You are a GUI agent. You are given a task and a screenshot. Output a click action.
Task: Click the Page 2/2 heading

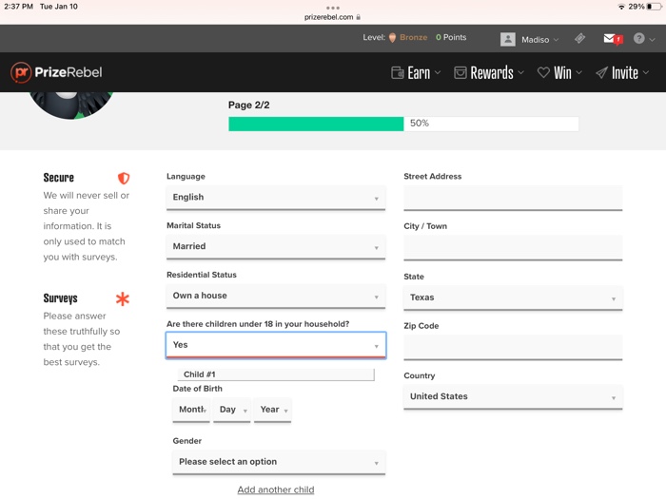(249, 106)
